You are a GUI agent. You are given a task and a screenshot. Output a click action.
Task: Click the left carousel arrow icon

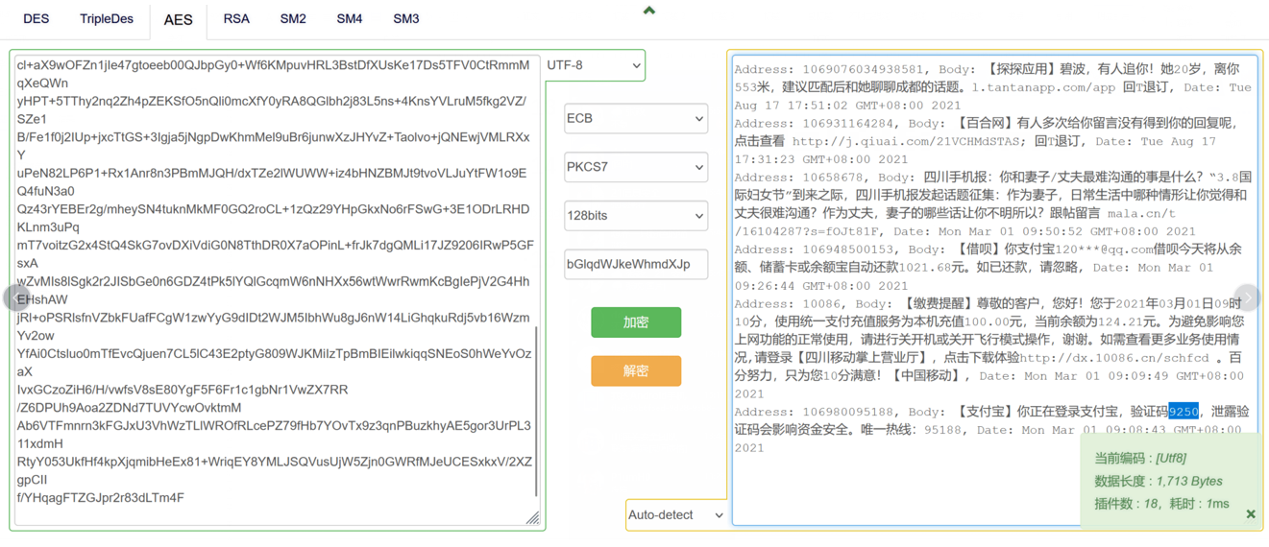point(16,297)
